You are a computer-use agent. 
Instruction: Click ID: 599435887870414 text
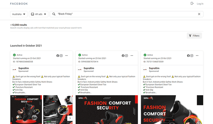click(88, 62)
